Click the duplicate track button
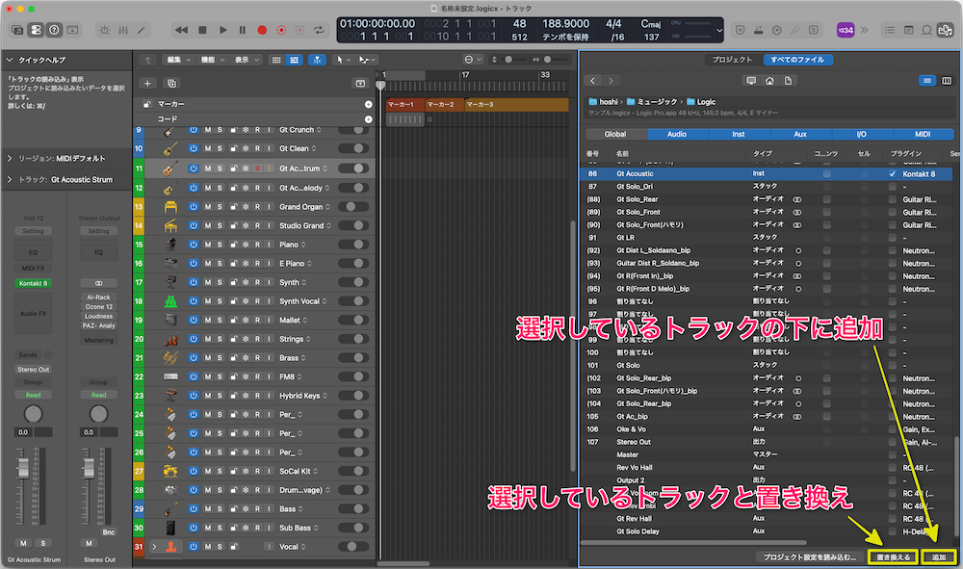This screenshot has width=963, height=569. [171, 83]
